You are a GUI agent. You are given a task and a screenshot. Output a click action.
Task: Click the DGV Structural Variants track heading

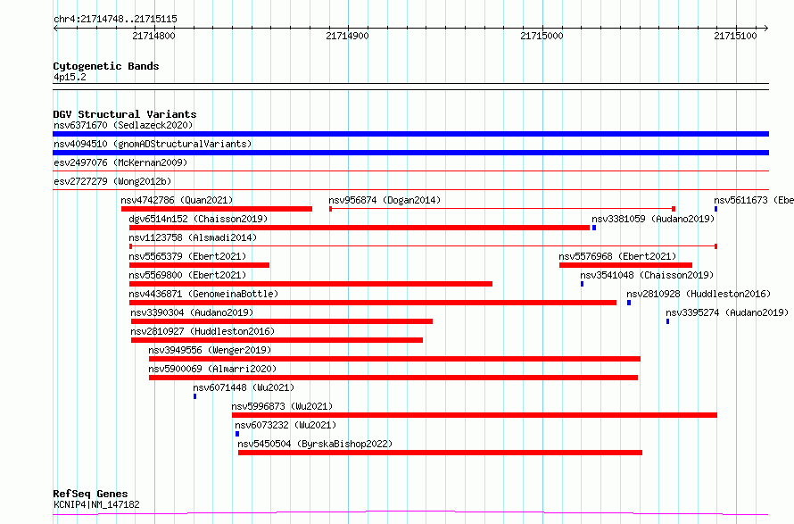click(125, 114)
